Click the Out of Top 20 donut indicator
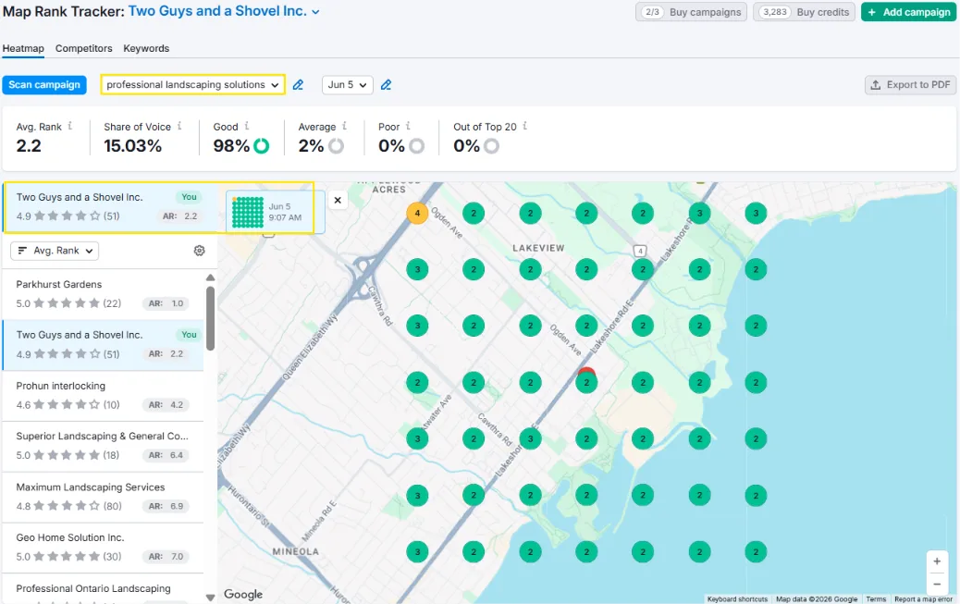 pyautogui.click(x=491, y=146)
